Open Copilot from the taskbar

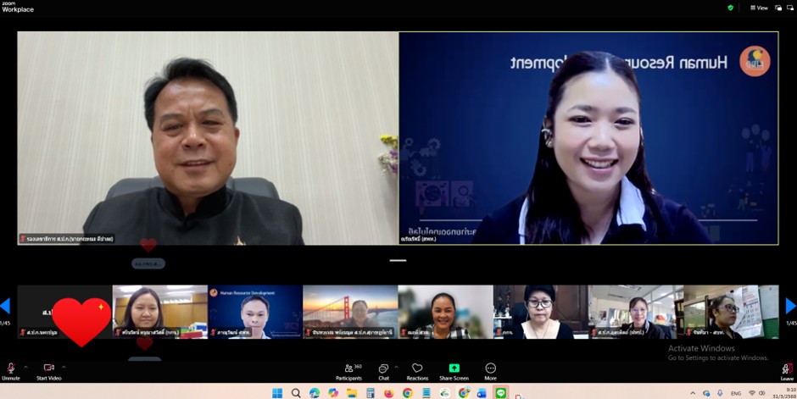click(x=333, y=393)
